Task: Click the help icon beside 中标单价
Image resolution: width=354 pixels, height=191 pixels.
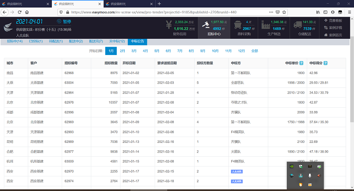Action: click(x=301, y=62)
